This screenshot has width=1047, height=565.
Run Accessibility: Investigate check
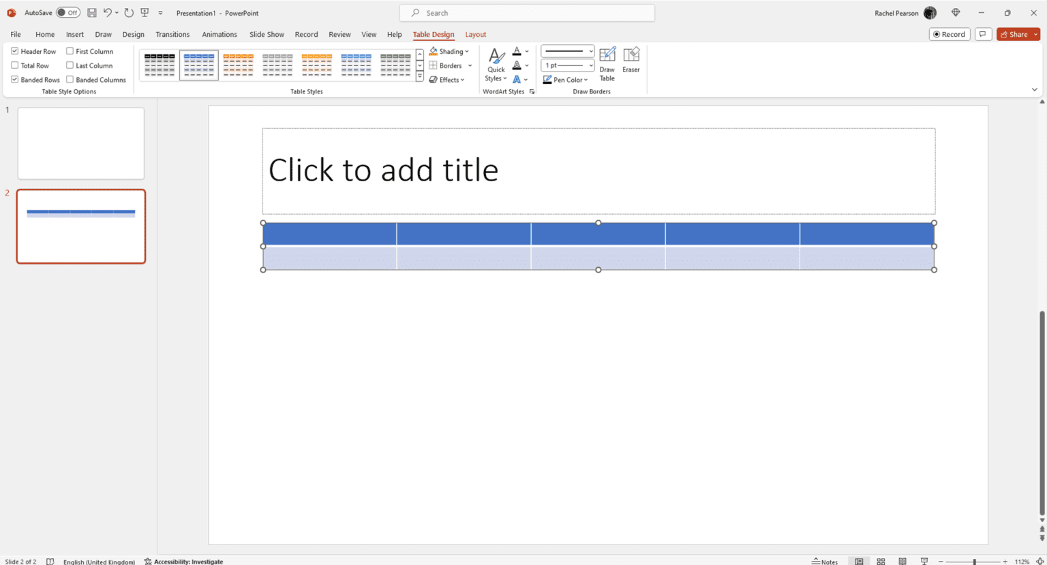tap(183, 561)
